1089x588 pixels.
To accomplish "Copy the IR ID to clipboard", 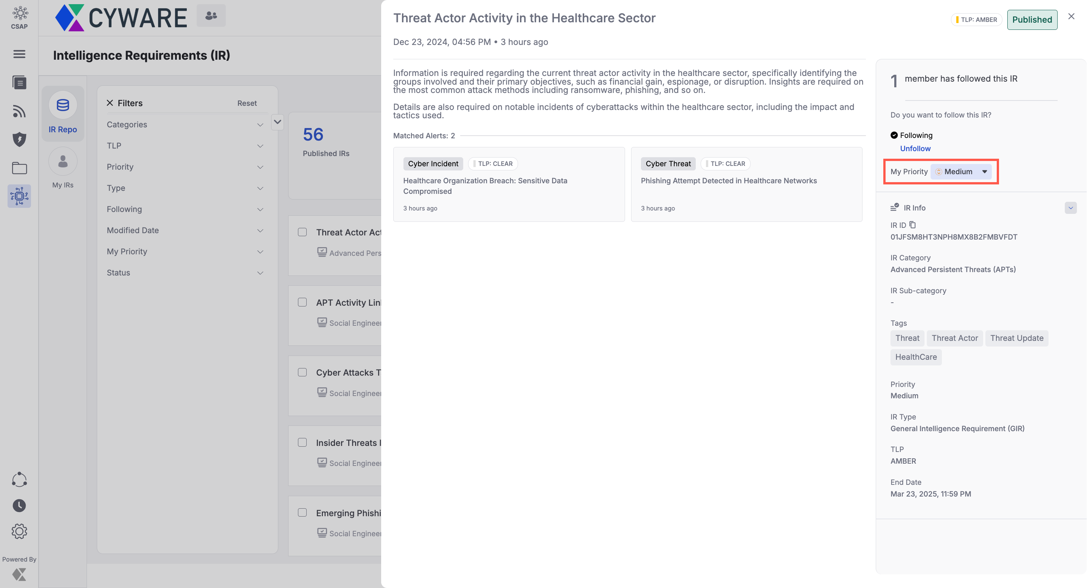I will (912, 225).
